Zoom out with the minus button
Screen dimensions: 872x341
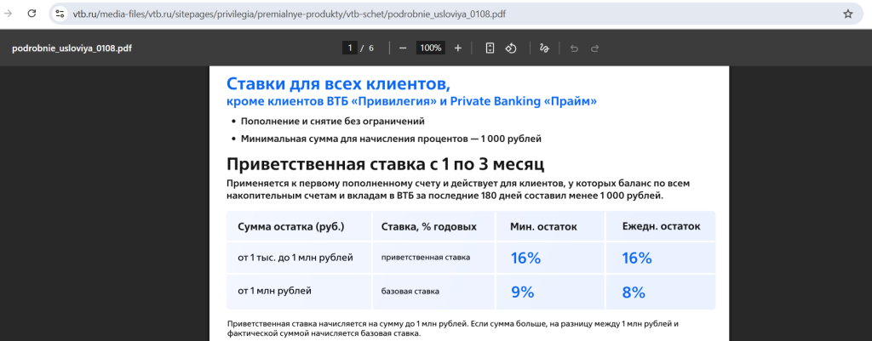tap(403, 48)
